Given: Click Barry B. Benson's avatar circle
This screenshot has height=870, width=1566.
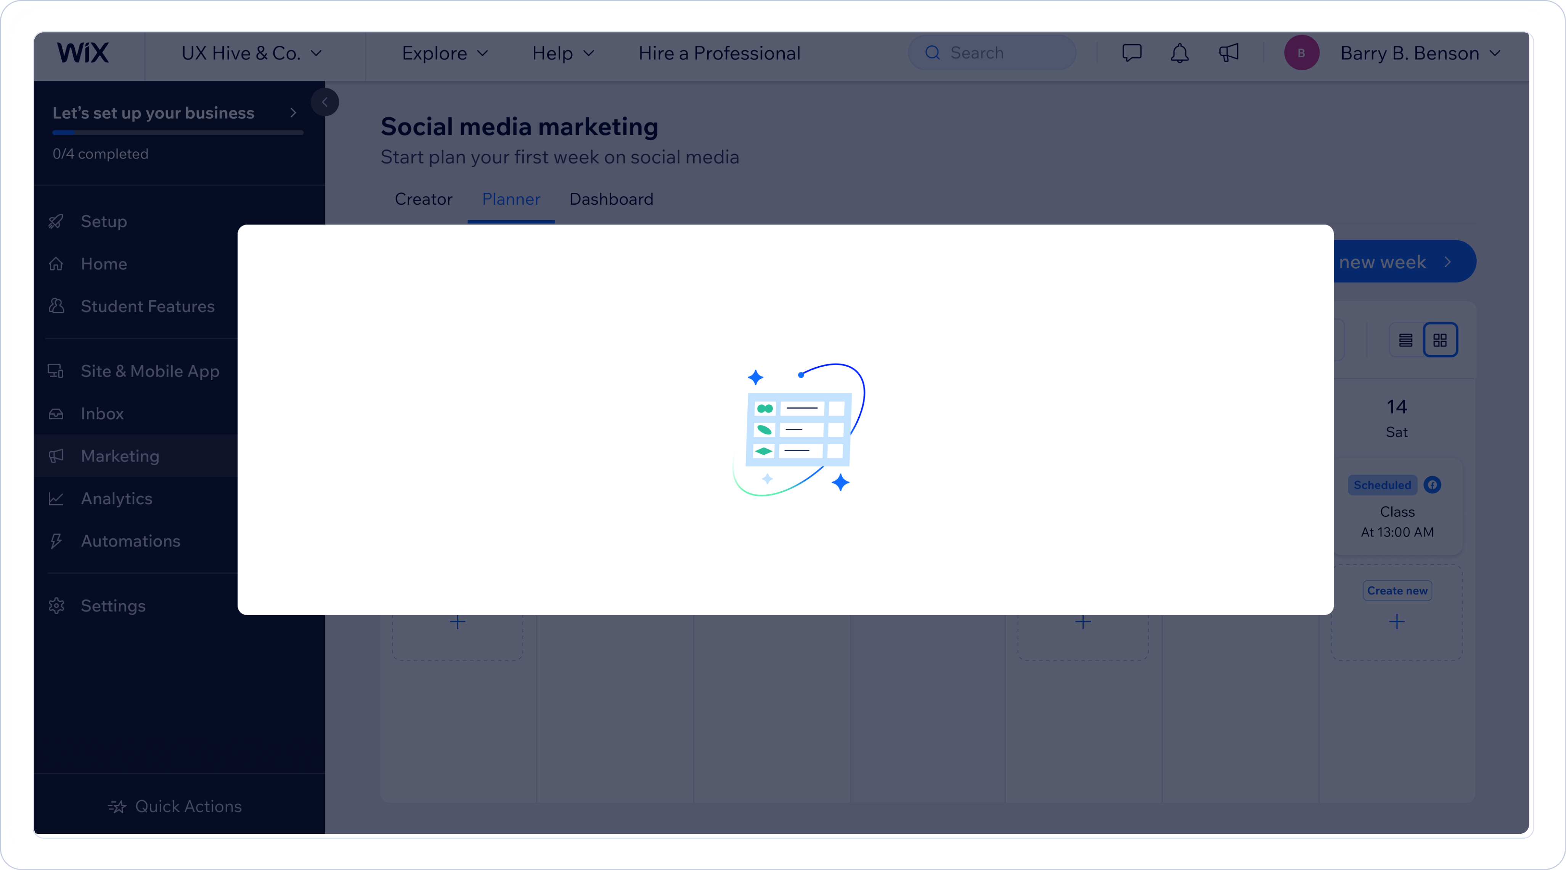Looking at the screenshot, I should click(1301, 53).
